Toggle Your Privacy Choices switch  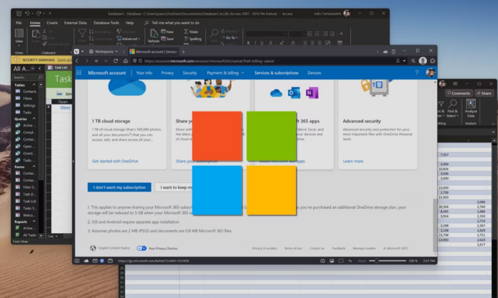tap(142, 248)
